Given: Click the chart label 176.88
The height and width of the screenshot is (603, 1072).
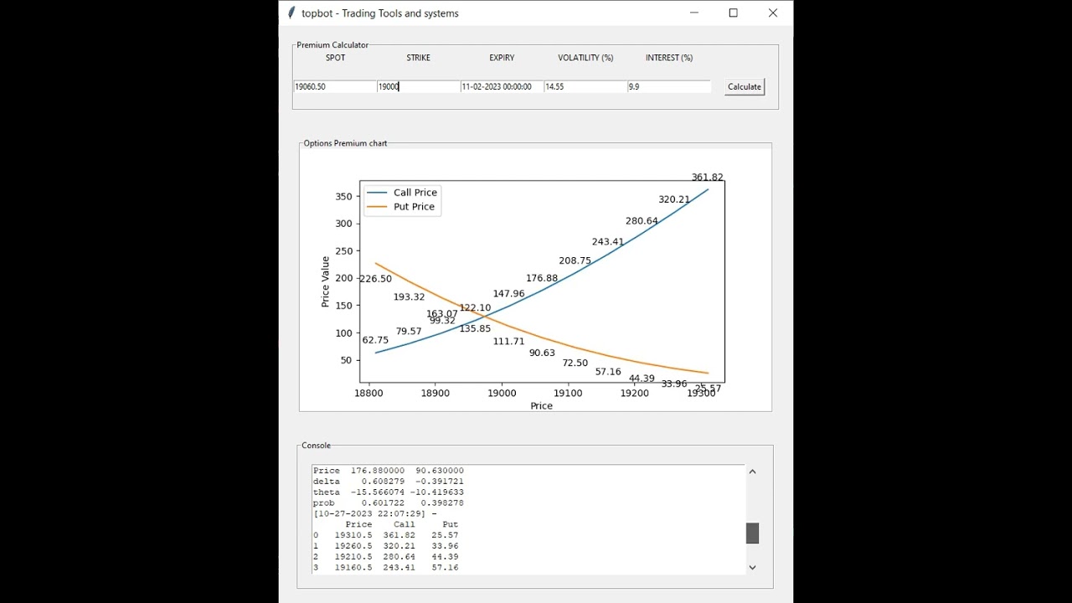Looking at the screenshot, I should point(542,278).
